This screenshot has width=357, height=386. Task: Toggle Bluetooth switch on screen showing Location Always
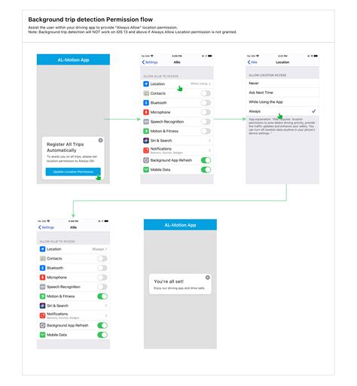(102, 268)
